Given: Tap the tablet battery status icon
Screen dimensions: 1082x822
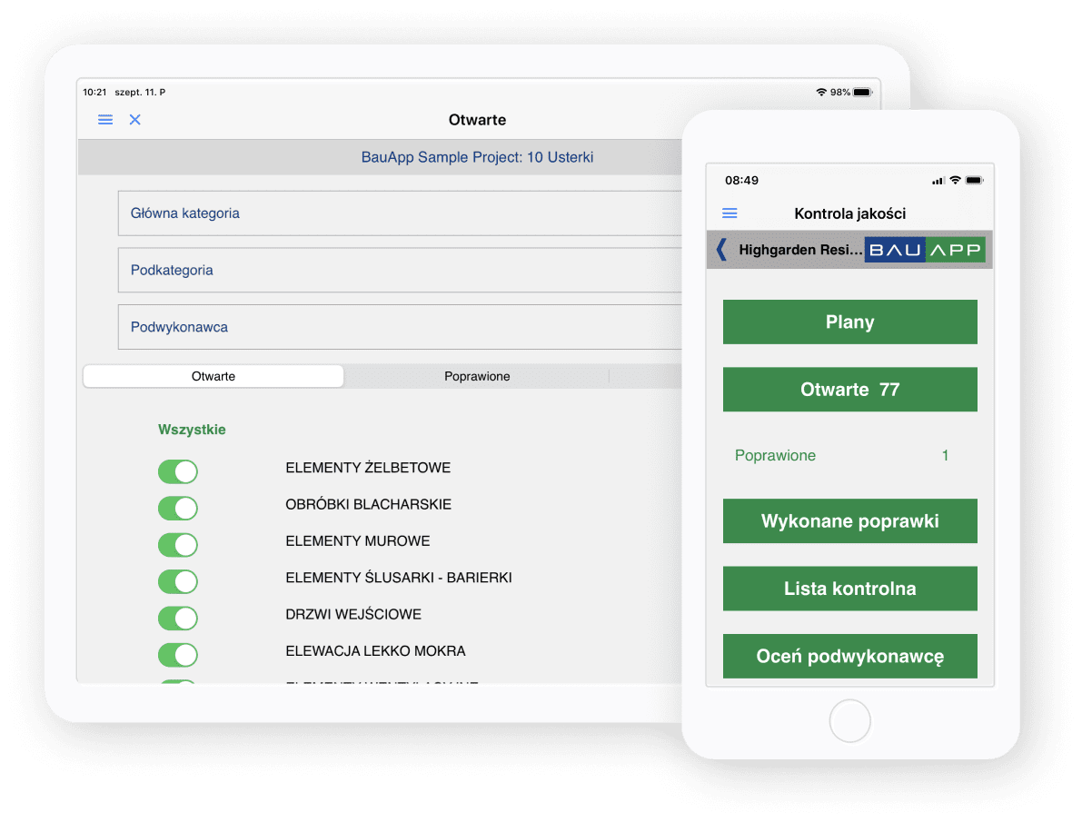Looking at the screenshot, I should click(862, 93).
